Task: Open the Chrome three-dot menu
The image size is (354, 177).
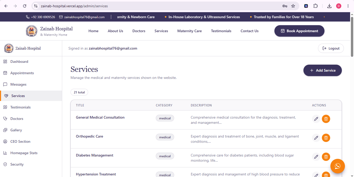Action: click(x=348, y=6)
